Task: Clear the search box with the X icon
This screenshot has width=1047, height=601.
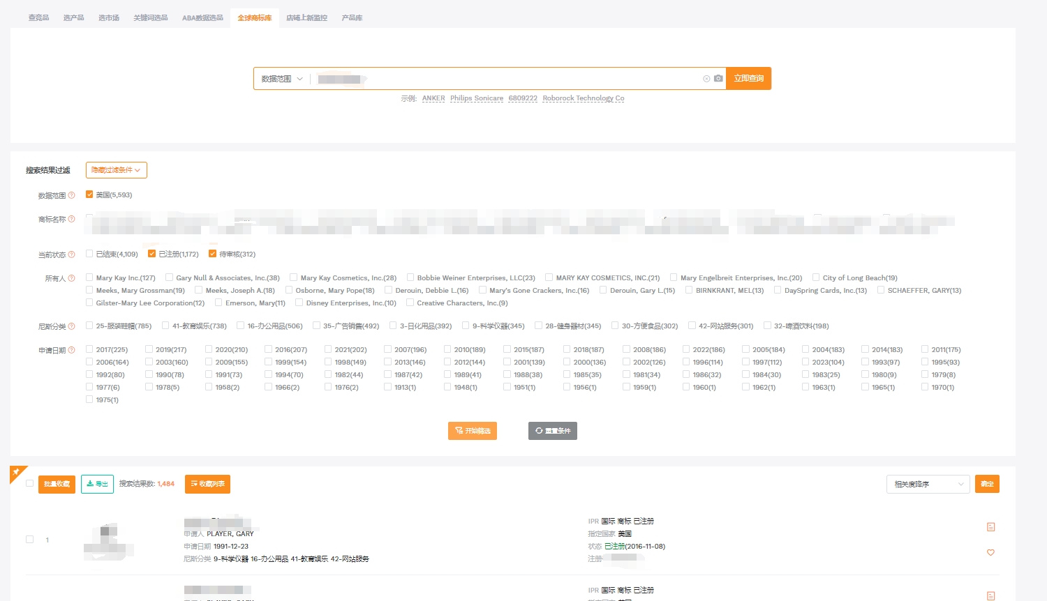Action: pyautogui.click(x=706, y=79)
